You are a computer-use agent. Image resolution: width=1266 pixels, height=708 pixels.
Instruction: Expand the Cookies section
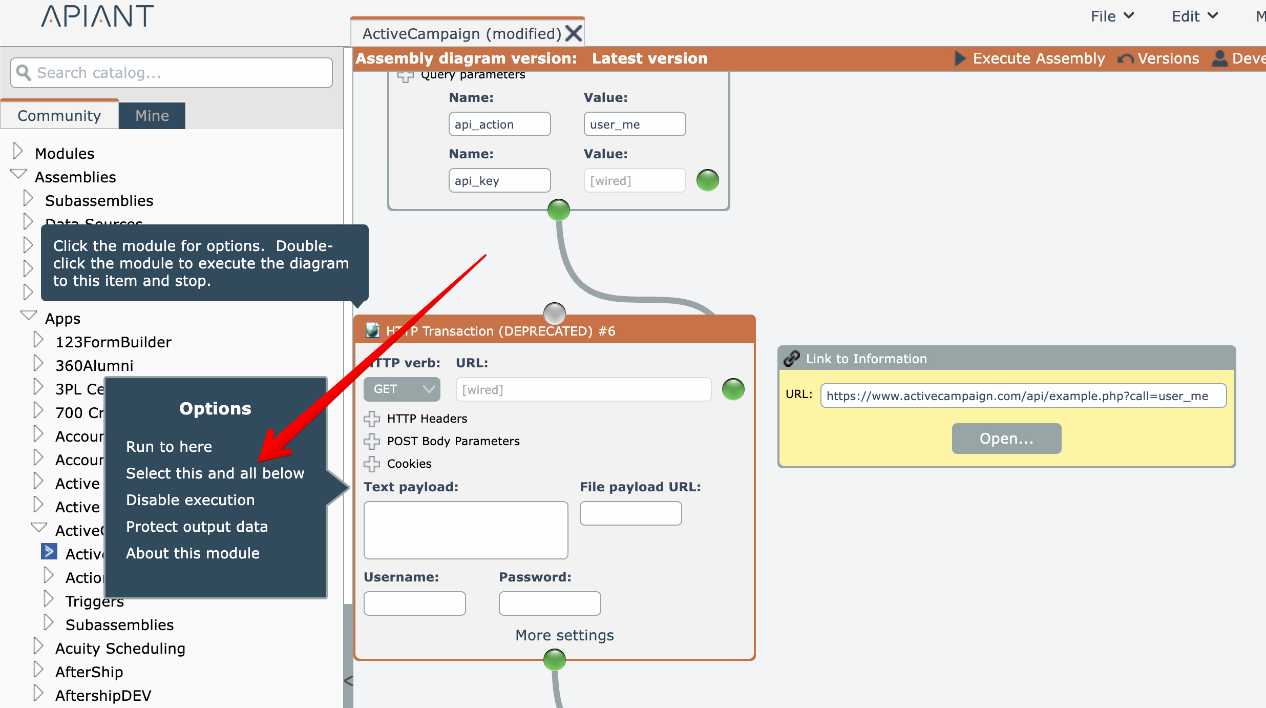pyautogui.click(x=372, y=464)
